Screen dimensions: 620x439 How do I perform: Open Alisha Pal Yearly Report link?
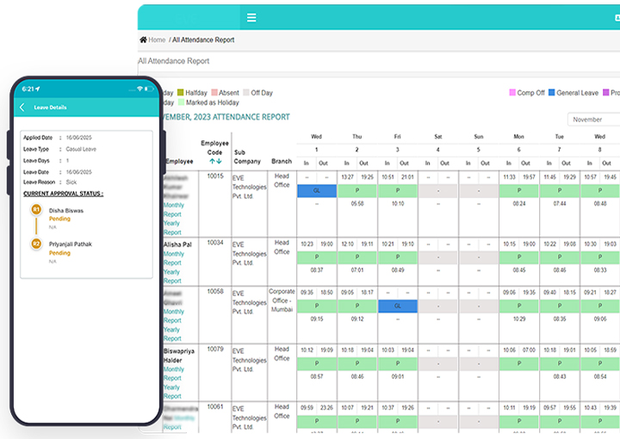coord(172,276)
